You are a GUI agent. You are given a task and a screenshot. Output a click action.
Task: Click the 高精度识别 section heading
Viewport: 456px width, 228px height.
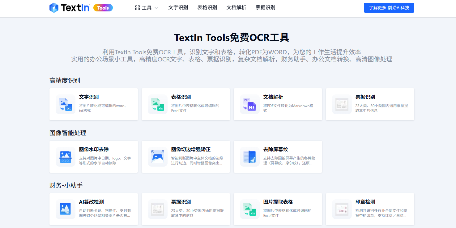(x=65, y=81)
